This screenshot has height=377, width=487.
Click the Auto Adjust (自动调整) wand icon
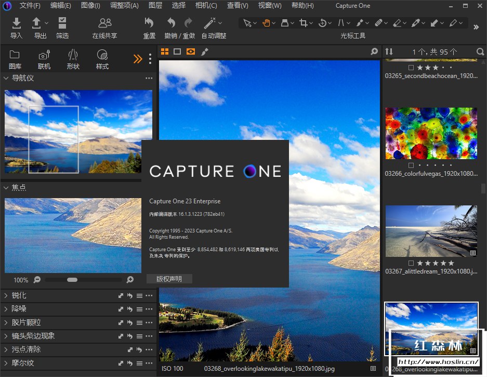click(210, 23)
